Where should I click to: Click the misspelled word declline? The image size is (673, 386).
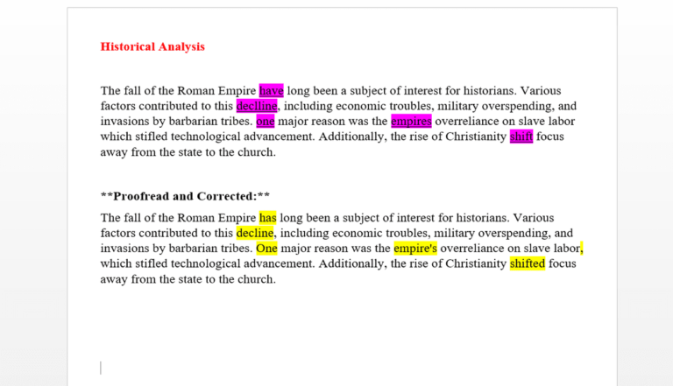257,106
